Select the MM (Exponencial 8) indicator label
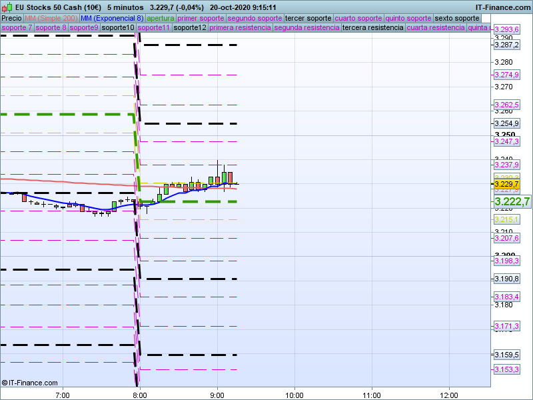 click(x=112, y=19)
